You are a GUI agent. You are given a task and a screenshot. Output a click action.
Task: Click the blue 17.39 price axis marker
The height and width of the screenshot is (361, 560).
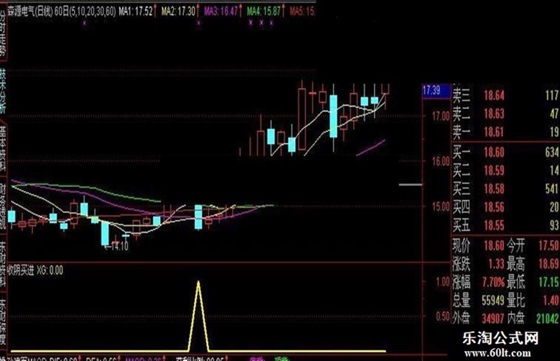click(x=436, y=91)
